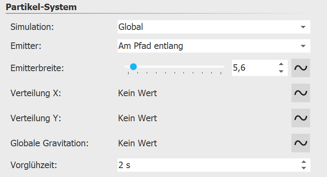Decrease Vorglühzeit with down arrow

click(304, 167)
